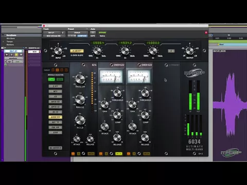Image resolution: width=247 pixels, height=185 pixels.
Task: Open the 6034 Ultimate MB plug-in selector
Action: (54, 36)
